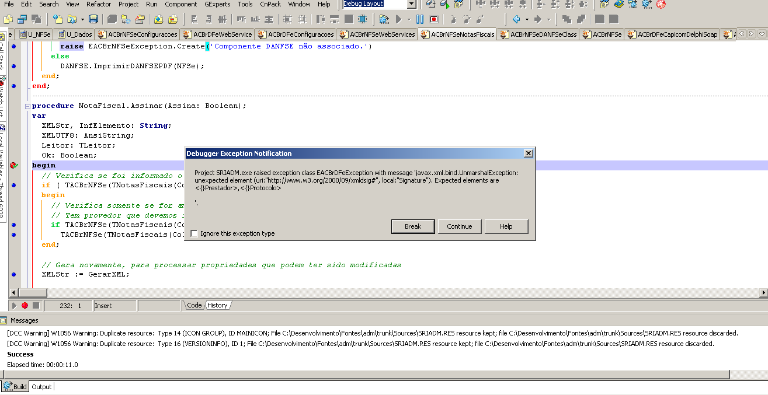Open the Refactor menu
The width and height of the screenshot is (768, 395).
(99, 4)
